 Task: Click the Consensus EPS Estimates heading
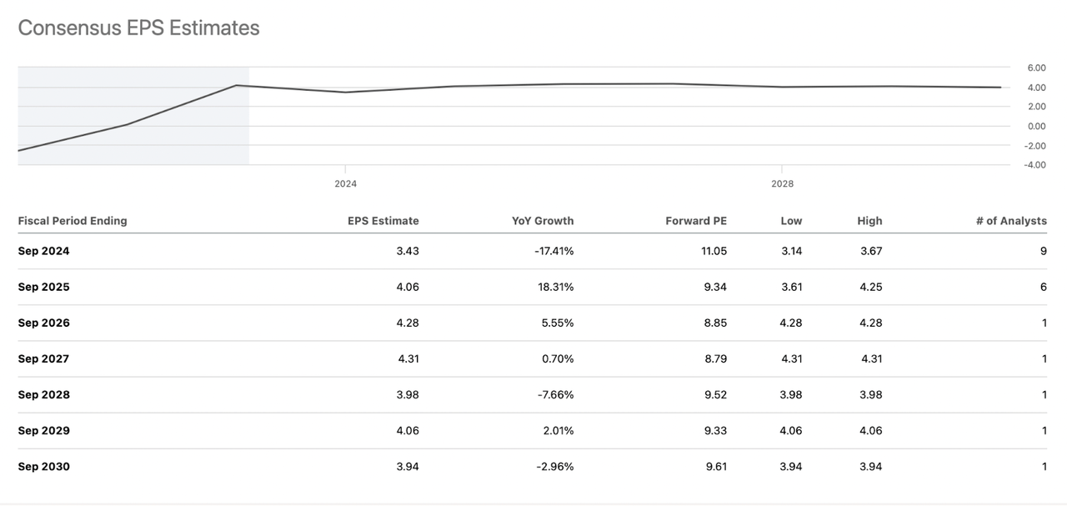138,28
